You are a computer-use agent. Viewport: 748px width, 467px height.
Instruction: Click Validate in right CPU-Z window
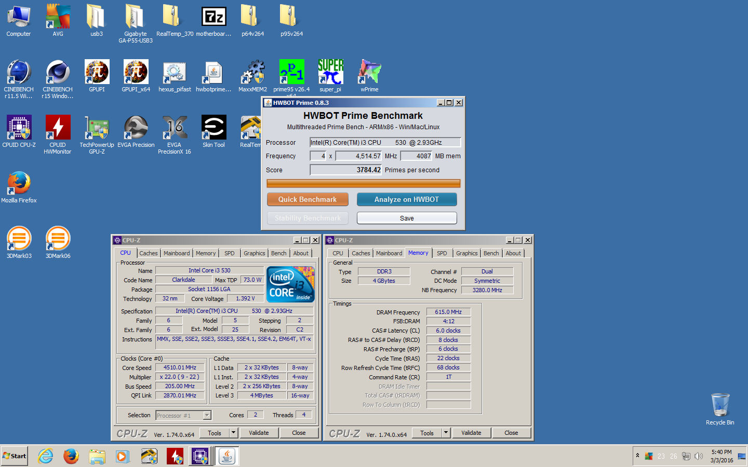click(x=471, y=433)
